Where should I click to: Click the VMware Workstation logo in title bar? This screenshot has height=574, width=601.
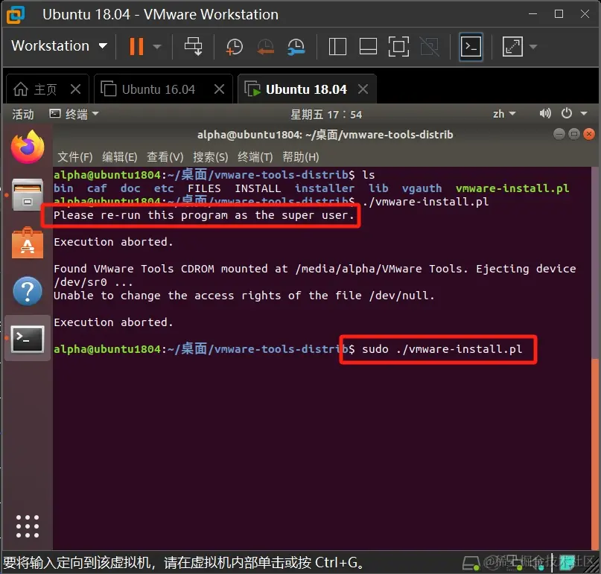16,14
